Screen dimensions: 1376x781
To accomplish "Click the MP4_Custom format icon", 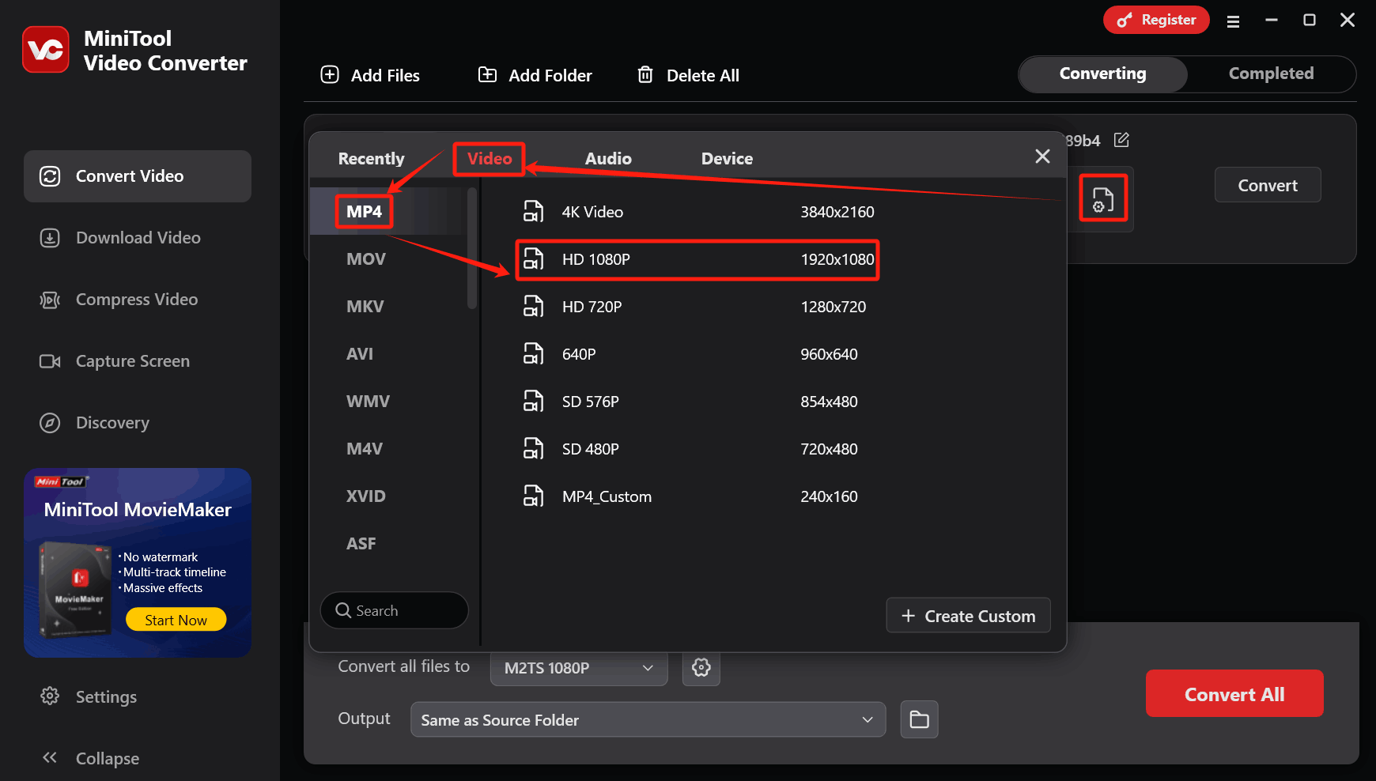I will point(534,496).
